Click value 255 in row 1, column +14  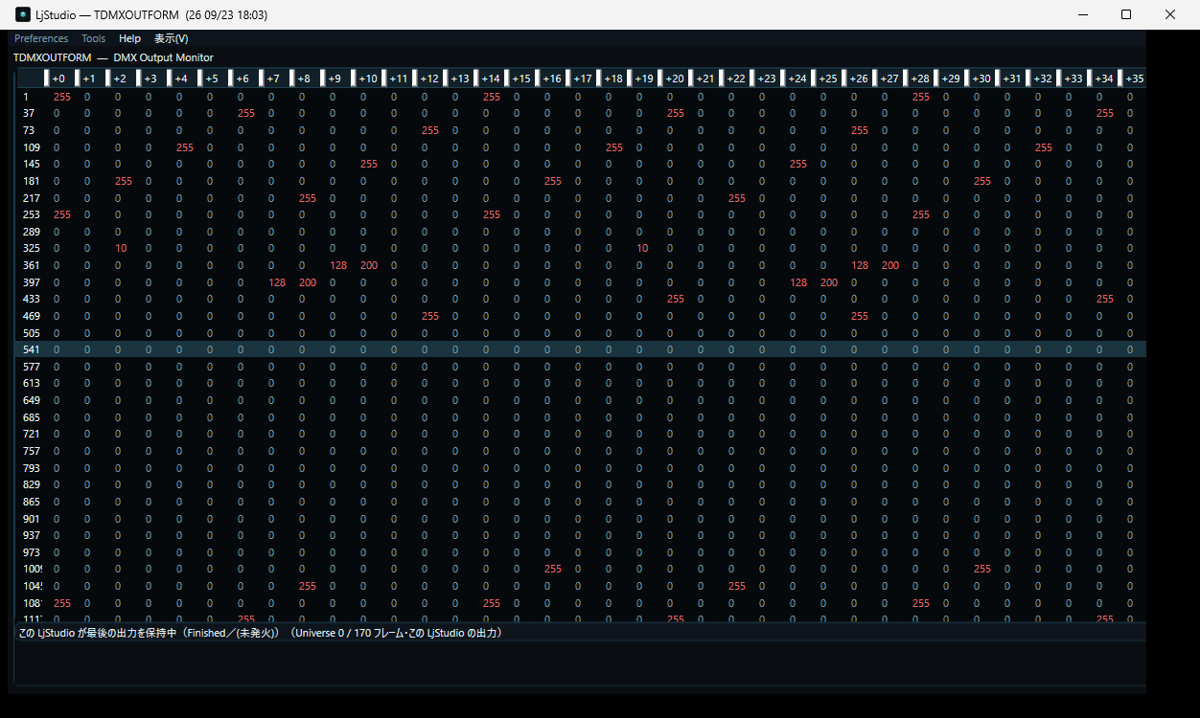(x=492, y=97)
